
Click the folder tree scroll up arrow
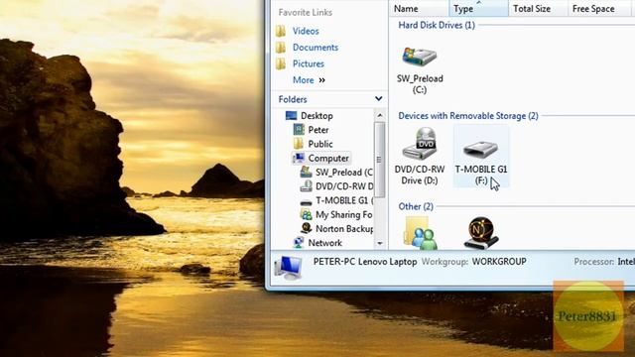click(379, 115)
